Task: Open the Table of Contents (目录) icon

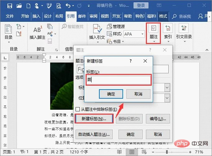Action: (8, 29)
